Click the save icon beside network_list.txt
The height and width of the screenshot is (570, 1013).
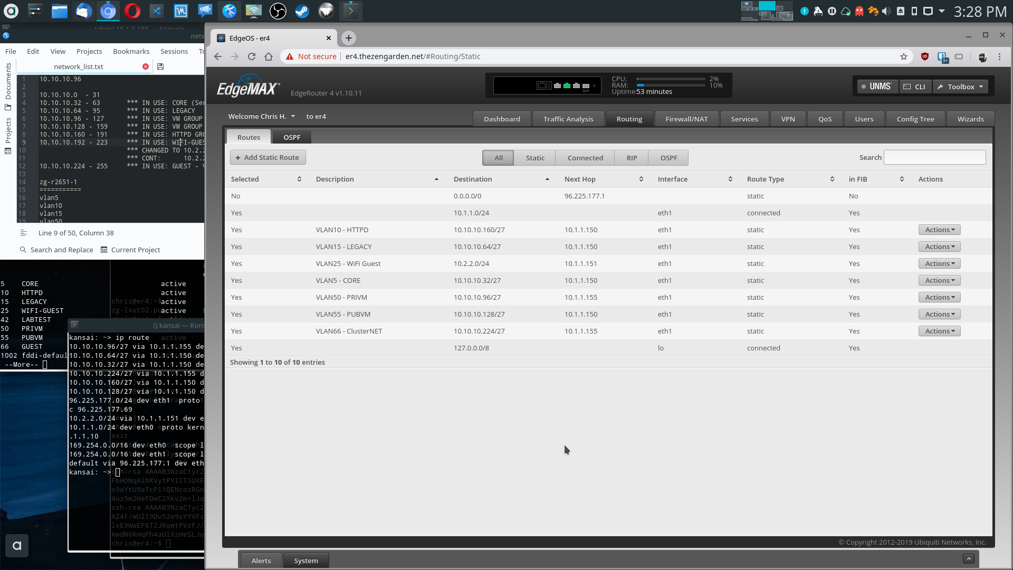160,66
